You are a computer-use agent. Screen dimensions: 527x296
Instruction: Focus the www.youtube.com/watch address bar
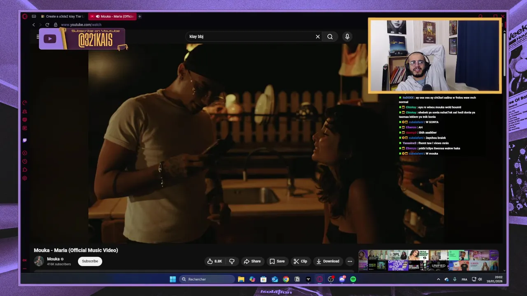tap(81, 25)
